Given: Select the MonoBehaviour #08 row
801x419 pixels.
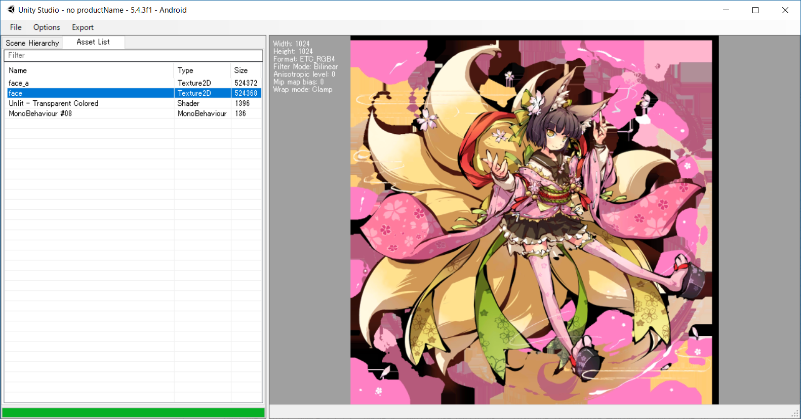Looking at the screenshot, I should (x=133, y=113).
